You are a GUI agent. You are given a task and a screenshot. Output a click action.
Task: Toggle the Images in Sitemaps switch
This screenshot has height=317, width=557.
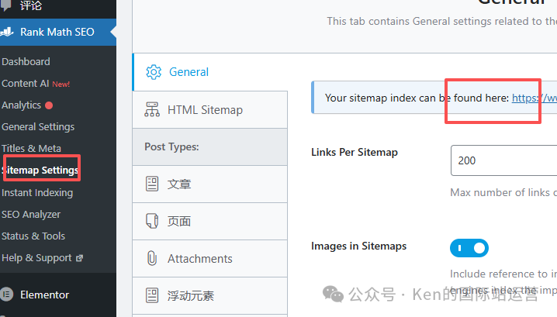pos(469,248)
